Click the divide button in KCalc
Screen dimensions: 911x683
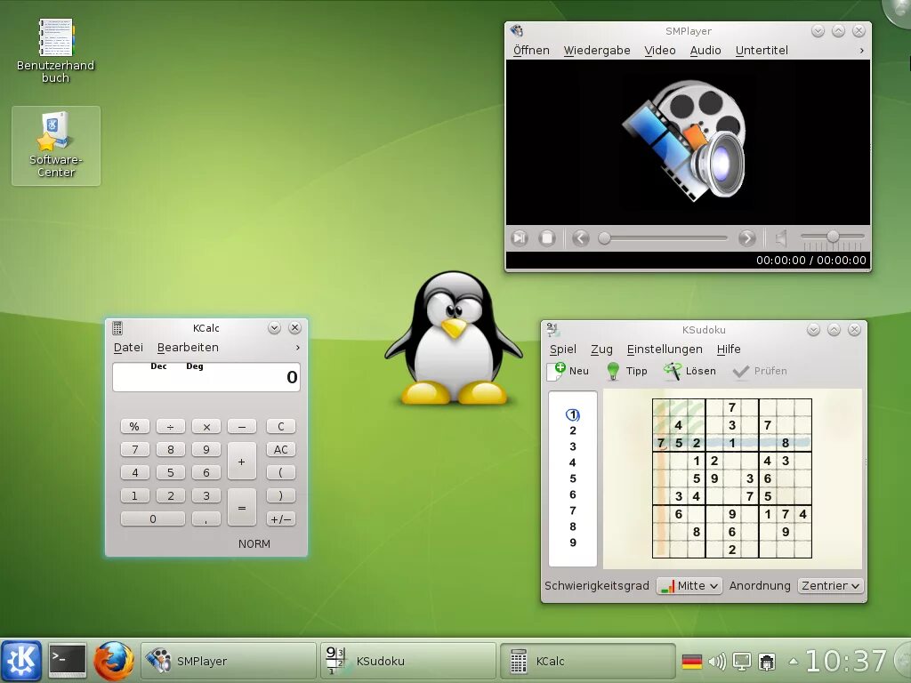click(x=170, y=426)
